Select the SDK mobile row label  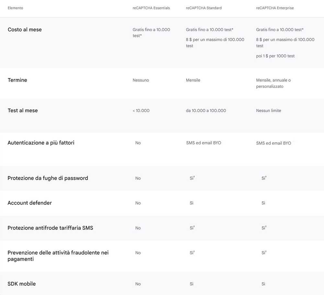[x=21, y=284]
